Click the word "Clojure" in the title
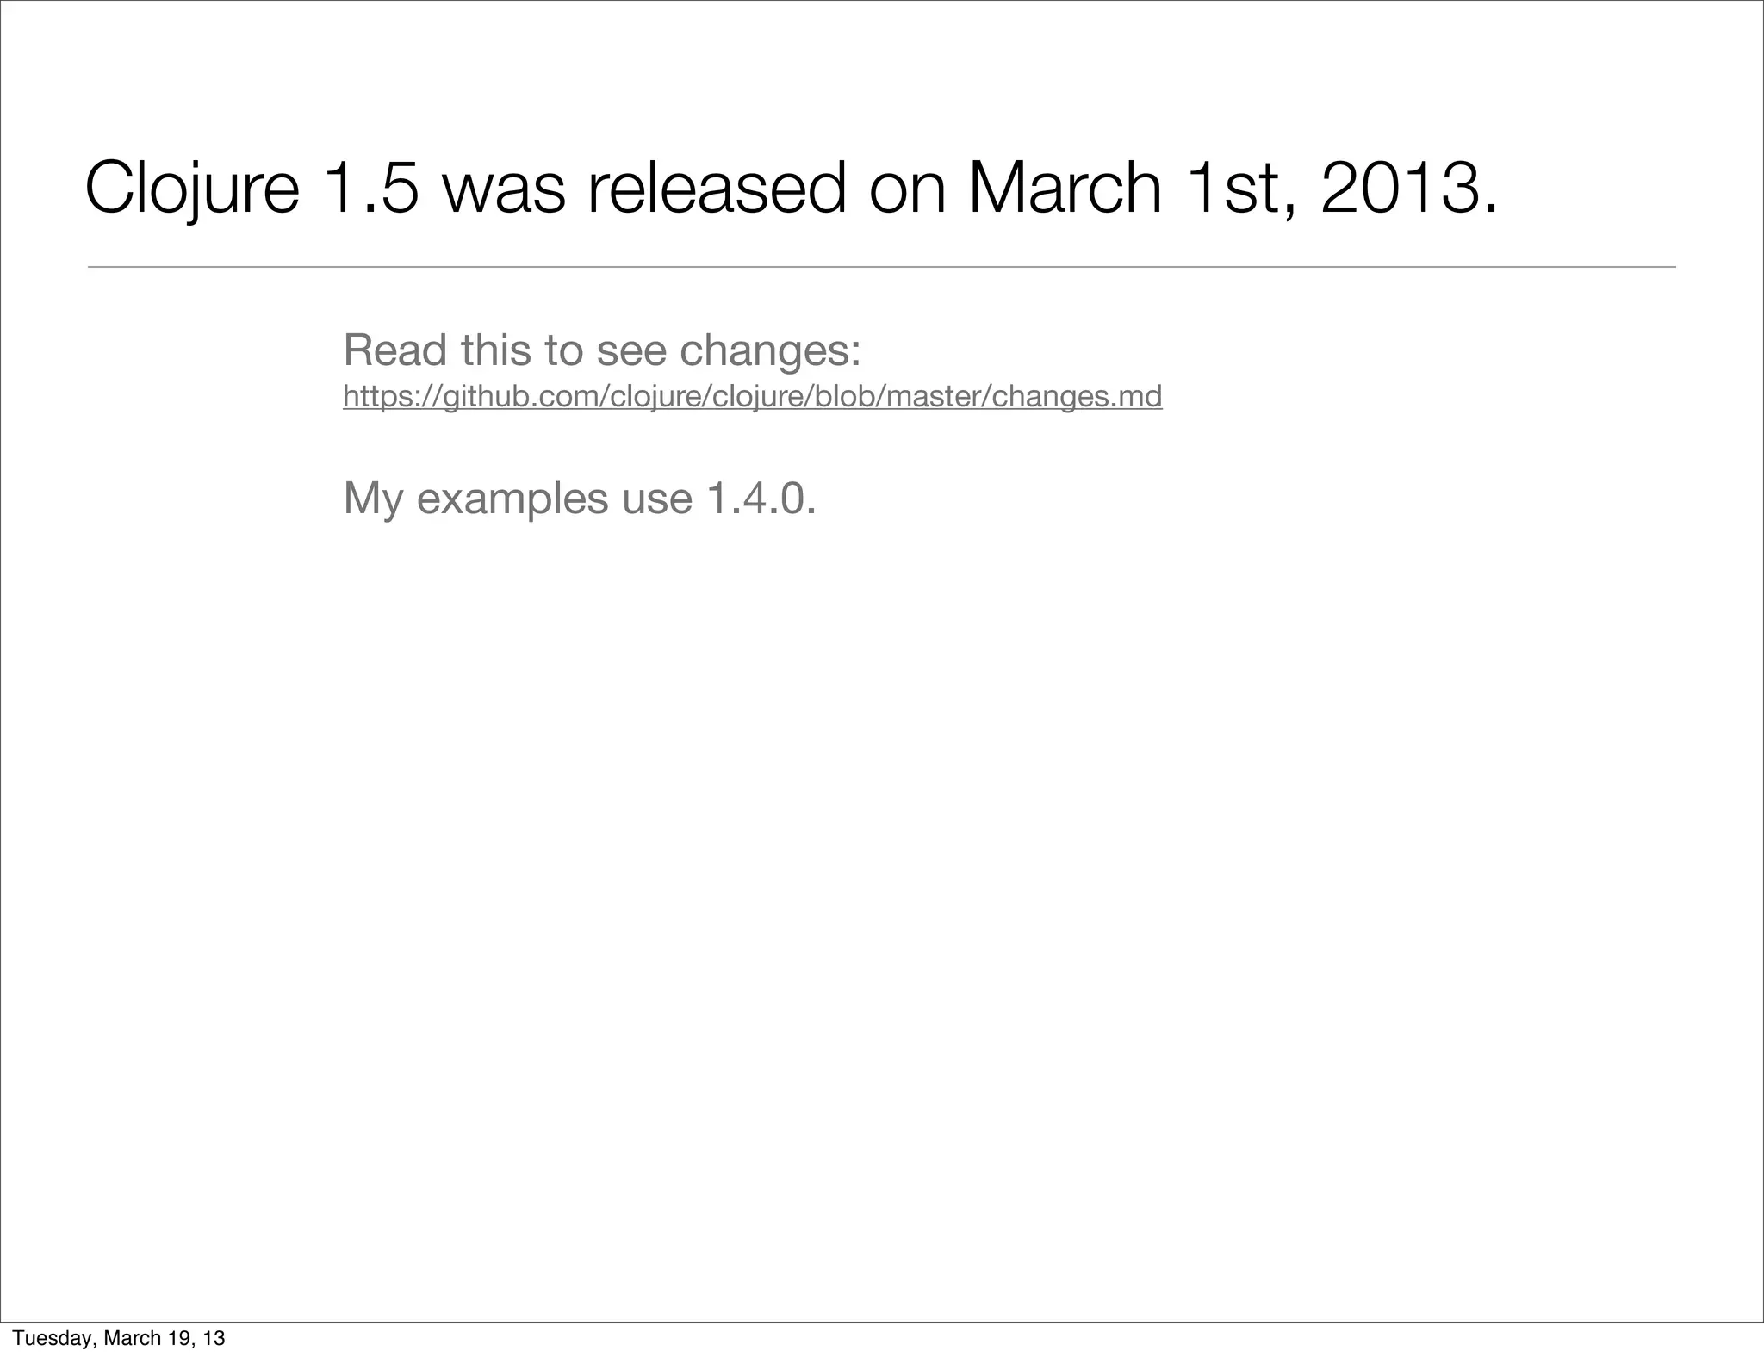This screenshot has height=1357, width=1764. 191,189
